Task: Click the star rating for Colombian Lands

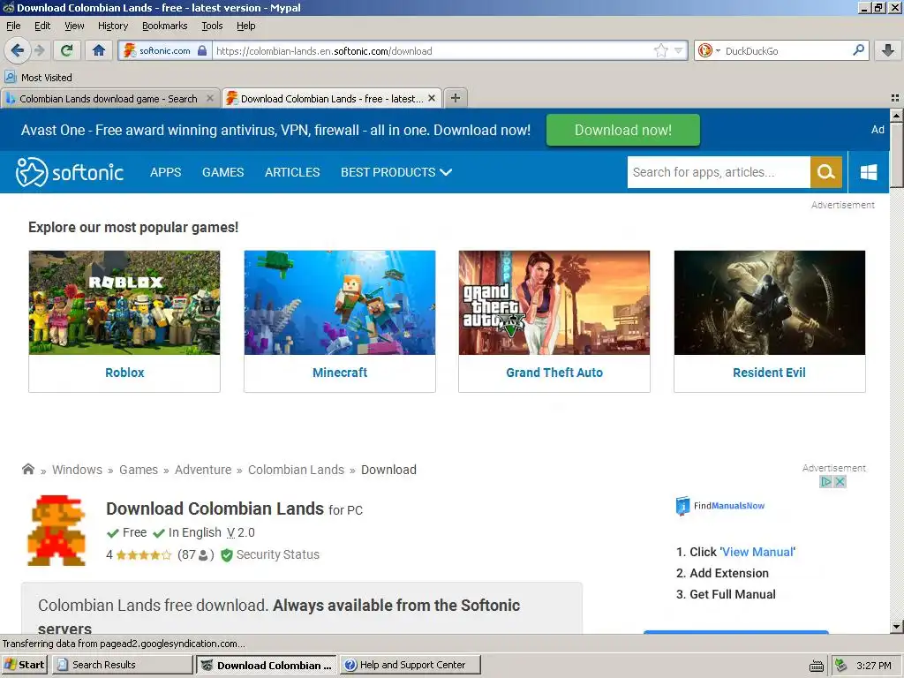Action: (x=144, y=554)
